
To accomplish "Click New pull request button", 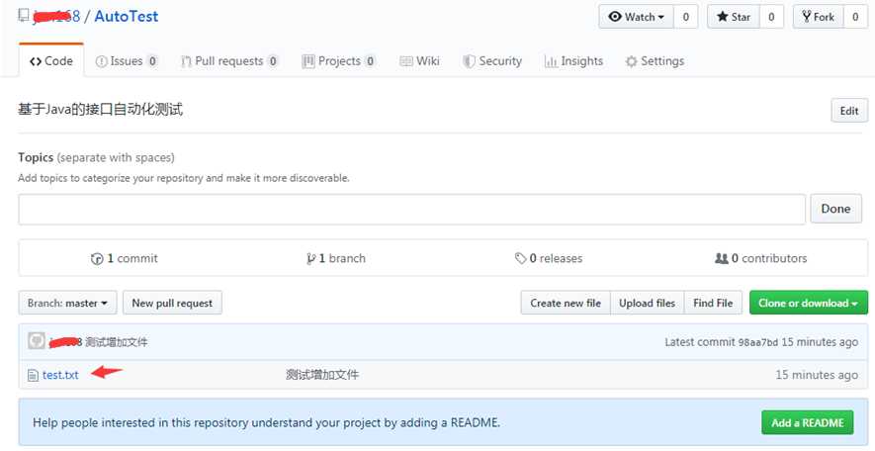I will [172, 303].
